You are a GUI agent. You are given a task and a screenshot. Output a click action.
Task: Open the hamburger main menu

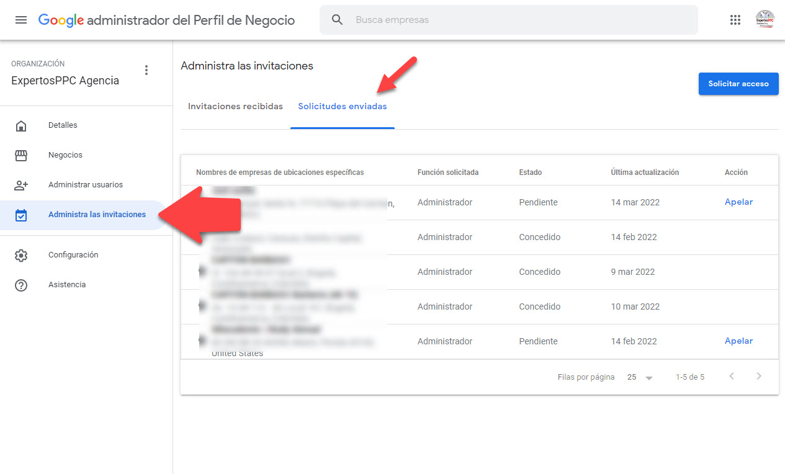click(21, 20)
